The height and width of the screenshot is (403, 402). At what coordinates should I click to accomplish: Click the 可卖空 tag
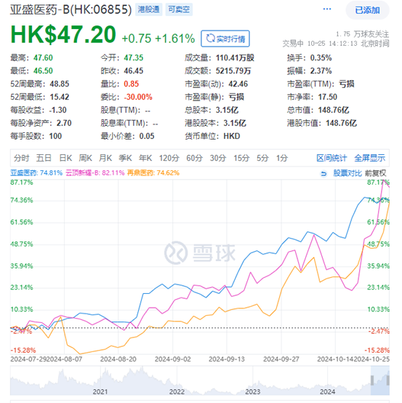coord(179,9)
